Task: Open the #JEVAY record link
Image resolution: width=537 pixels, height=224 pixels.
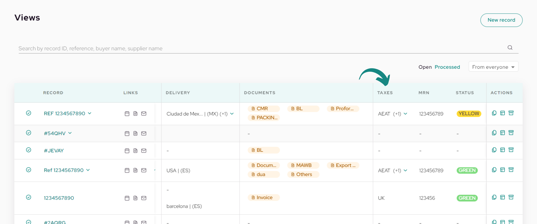Action: 54,151
